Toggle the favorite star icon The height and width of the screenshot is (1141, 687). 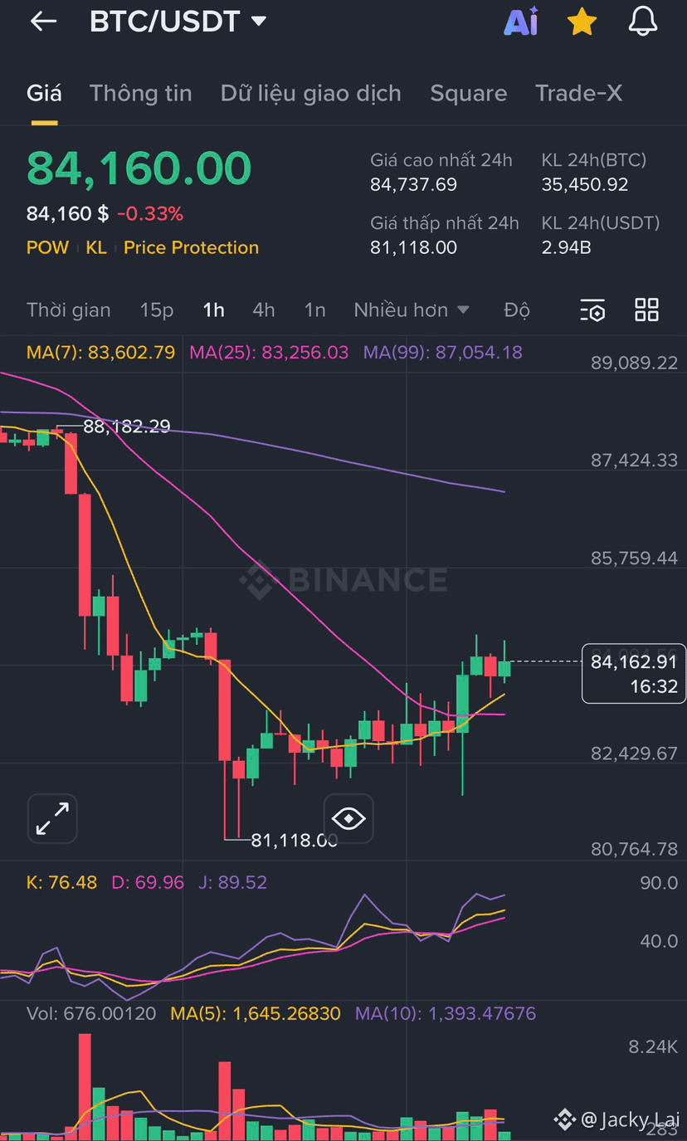pos(582,22)
